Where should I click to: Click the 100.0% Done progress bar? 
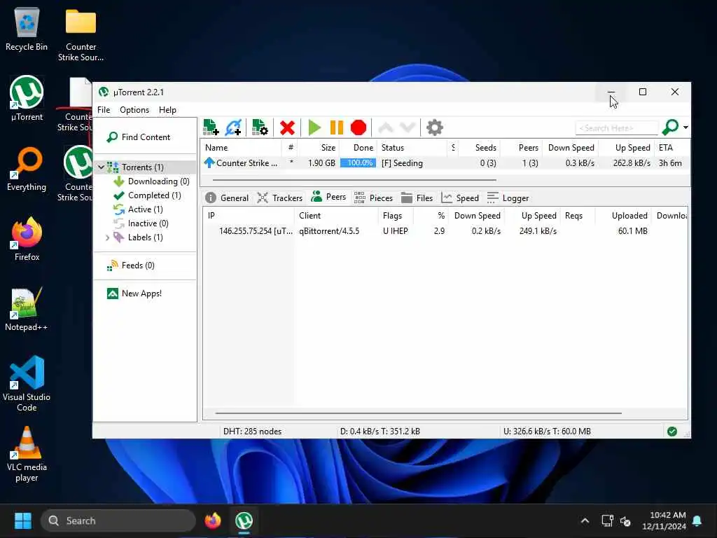[358, 163]
